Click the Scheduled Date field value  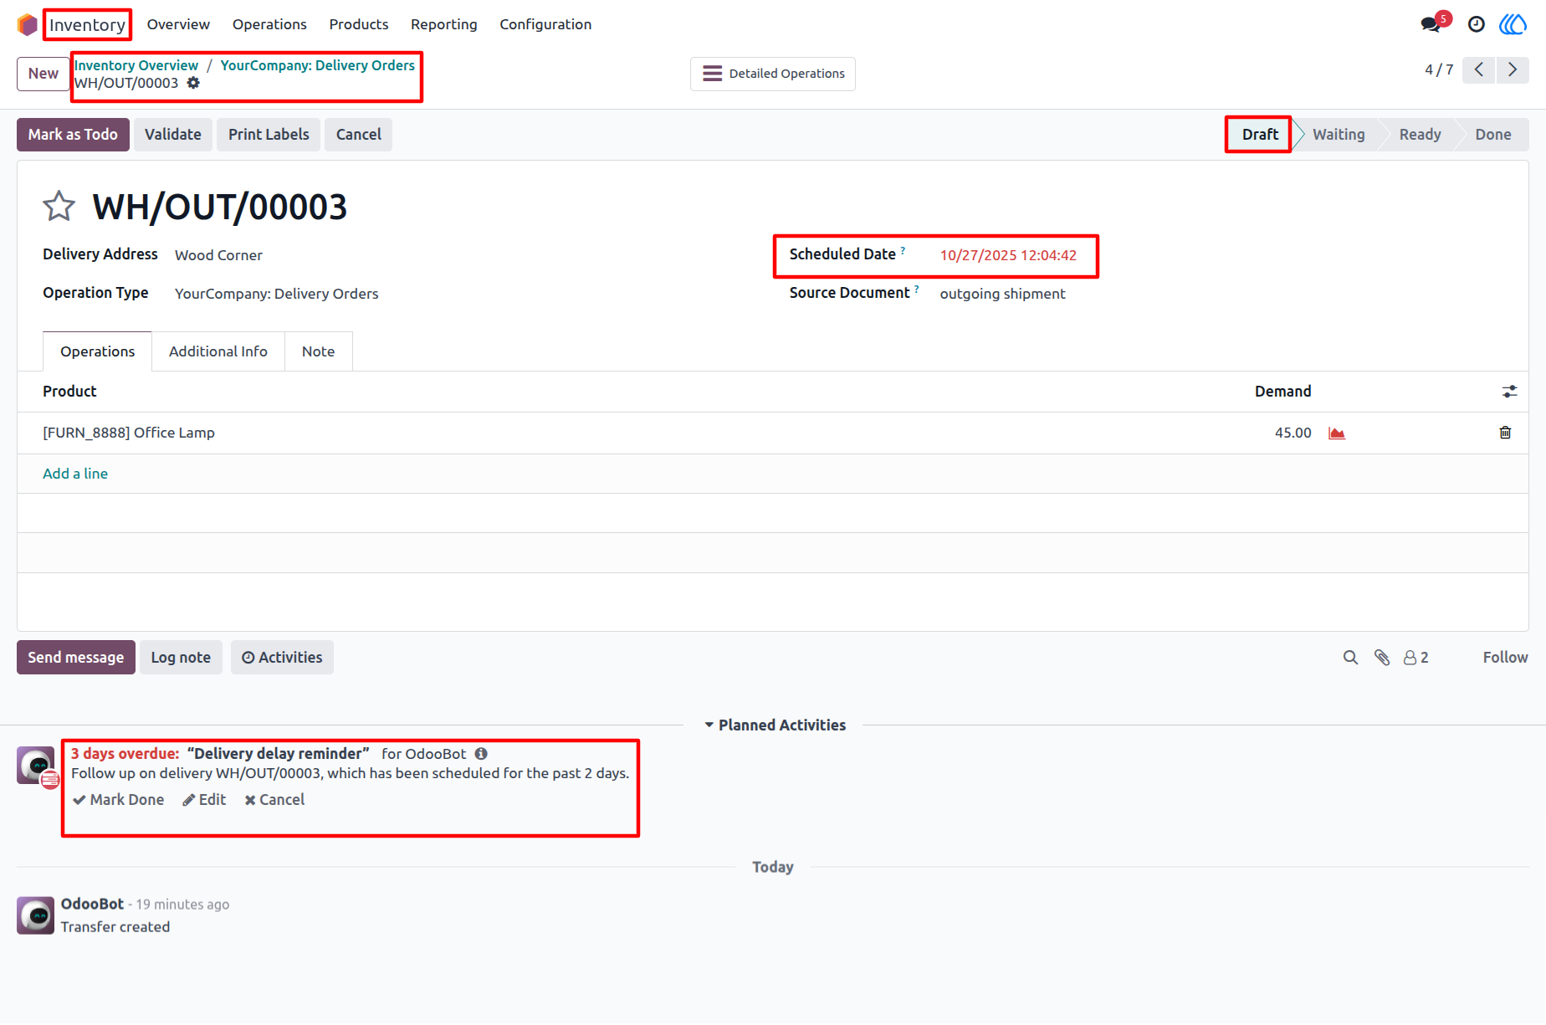(1008, 255)
